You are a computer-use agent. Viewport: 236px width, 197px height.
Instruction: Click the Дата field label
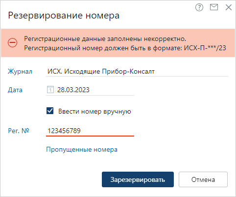point(15,90)
